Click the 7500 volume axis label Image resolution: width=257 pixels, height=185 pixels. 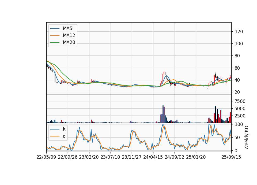click(240, 101)
